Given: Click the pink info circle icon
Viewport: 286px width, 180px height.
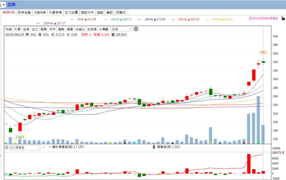Looking at the screenshot, I should (250, 19).
